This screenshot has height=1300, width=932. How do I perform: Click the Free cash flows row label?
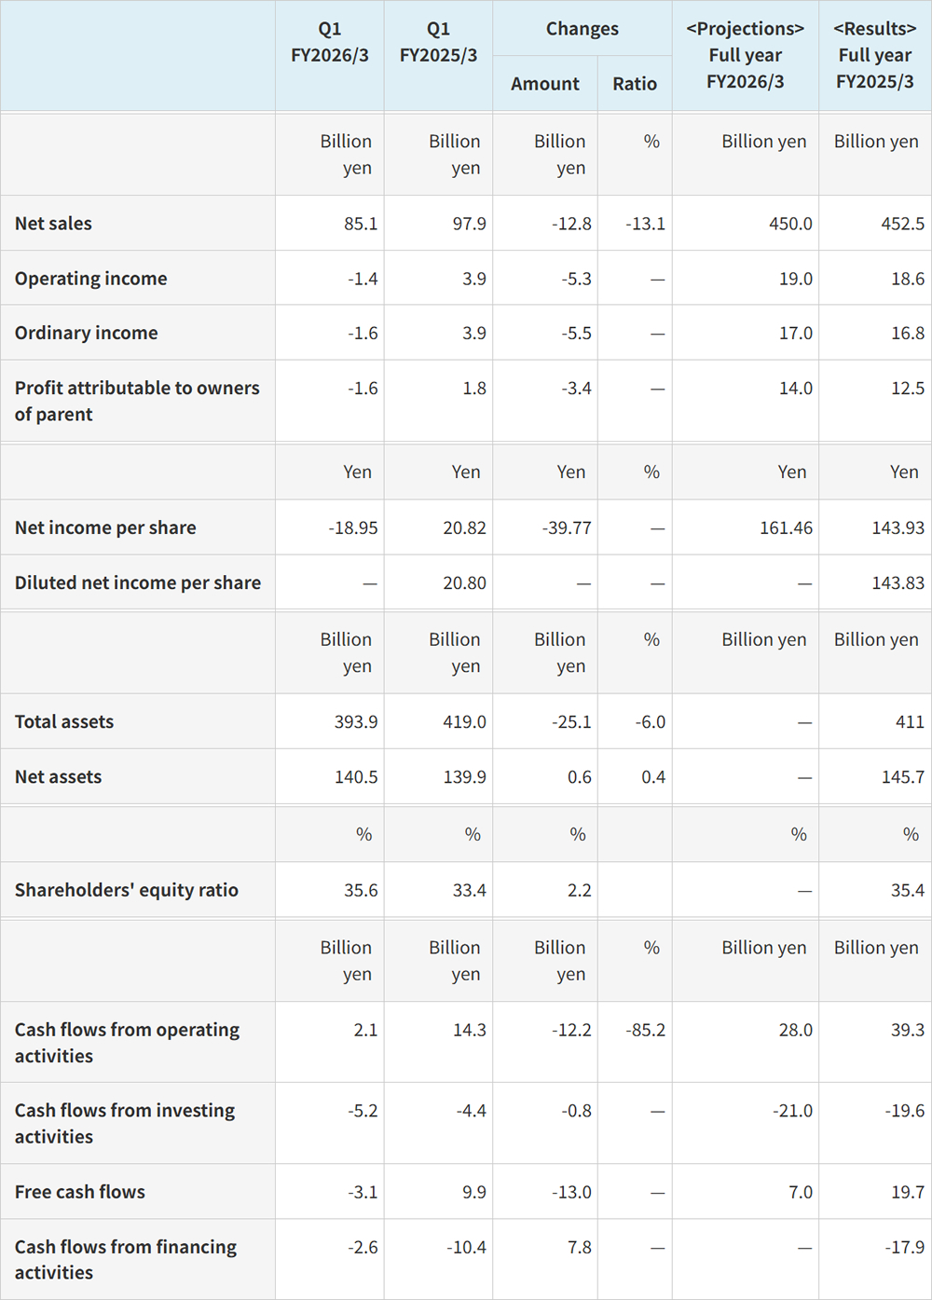80,1192
